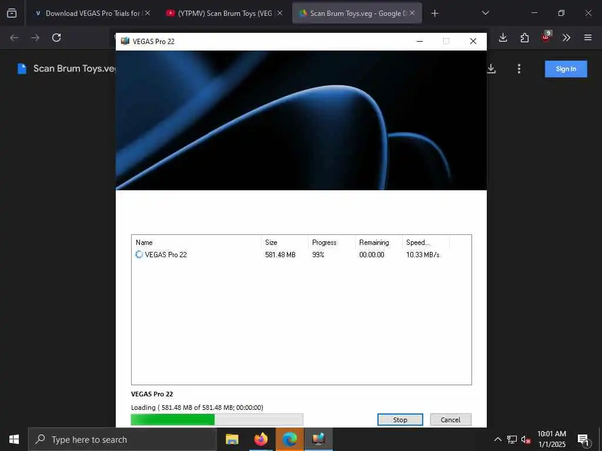Open the browser downloads panel

[x=503, y=38]
